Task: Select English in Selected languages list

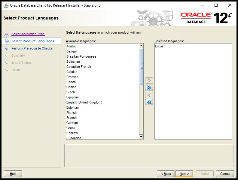Action: [x=193, y=46]
